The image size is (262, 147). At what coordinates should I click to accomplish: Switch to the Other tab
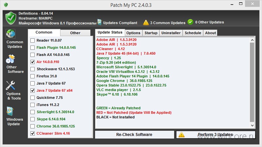75,33
